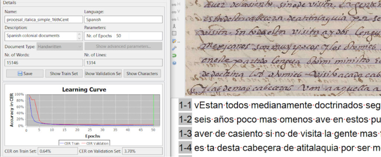Click the table grid tool icon
381x157 pixels.
click(x=174, y=33)
